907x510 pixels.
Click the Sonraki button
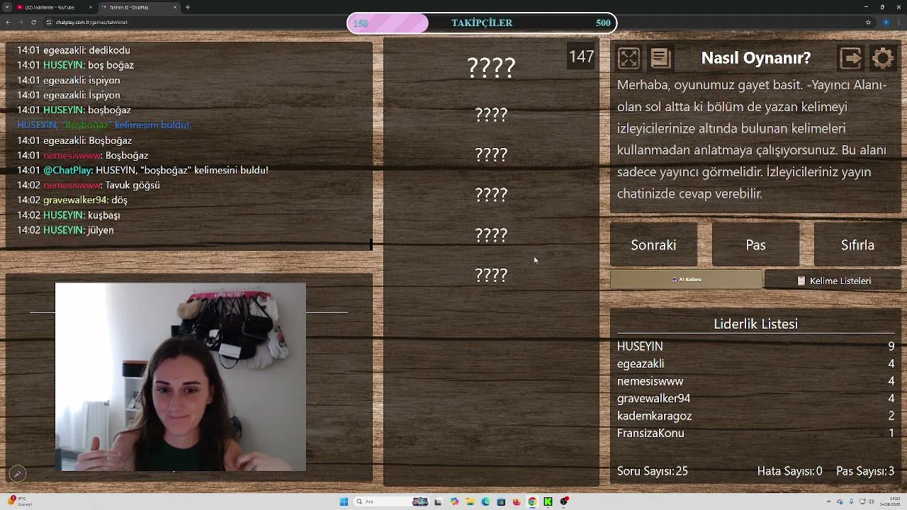pyautogui.click(x=653, y=245)
